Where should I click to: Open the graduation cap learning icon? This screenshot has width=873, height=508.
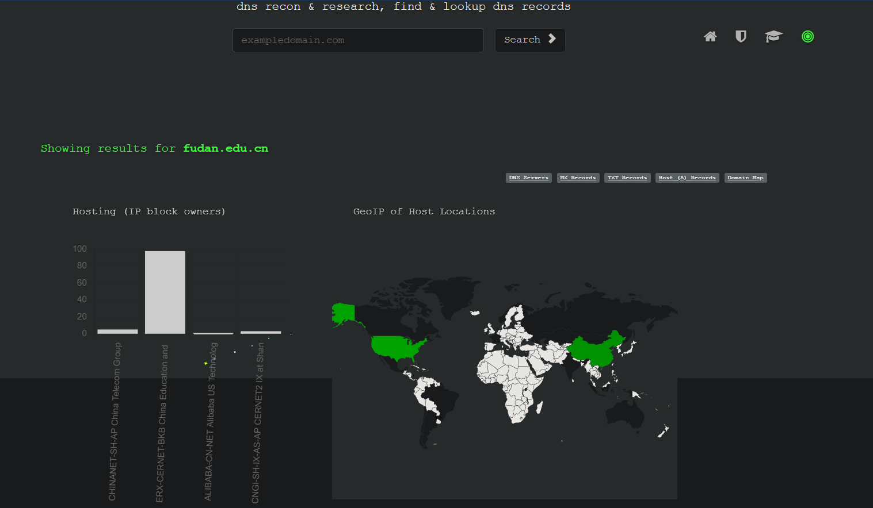point(773,37)
